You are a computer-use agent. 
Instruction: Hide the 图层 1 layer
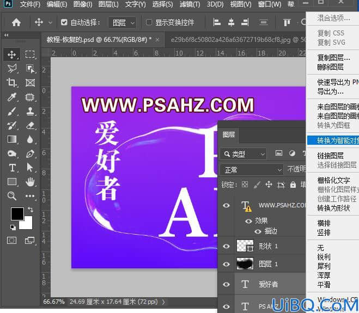click(x=227, y=264)
